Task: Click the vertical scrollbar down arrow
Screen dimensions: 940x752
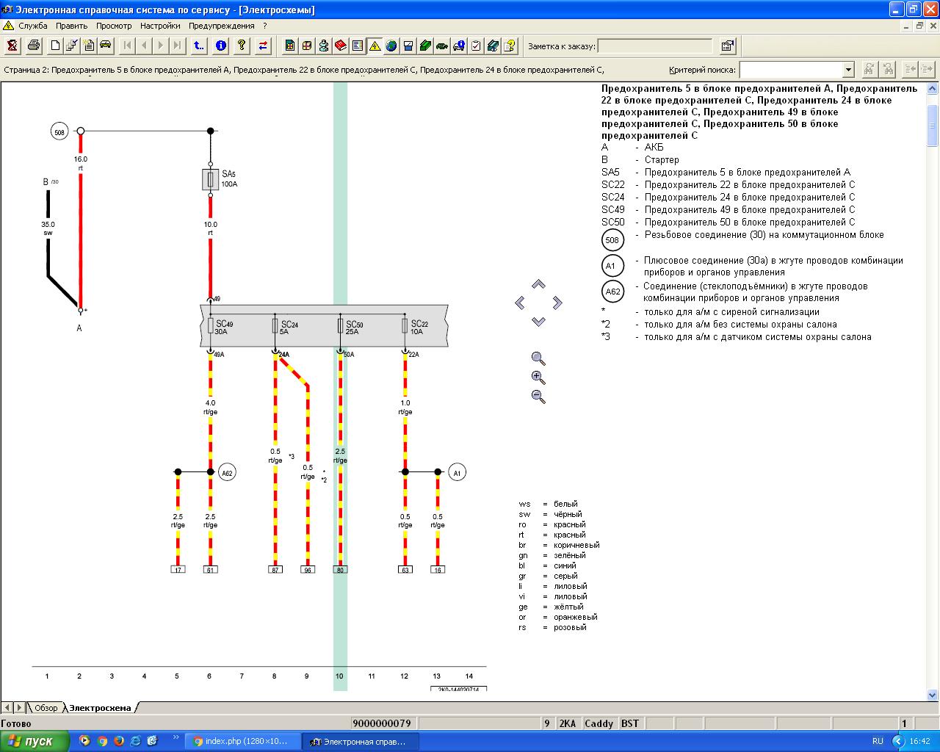Action: (x=933, y=695)
